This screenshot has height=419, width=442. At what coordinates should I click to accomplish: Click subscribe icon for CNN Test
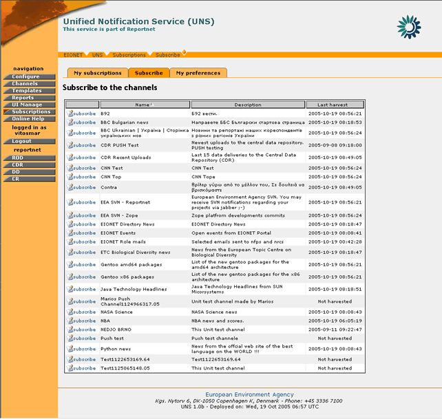tap(70, 168)
